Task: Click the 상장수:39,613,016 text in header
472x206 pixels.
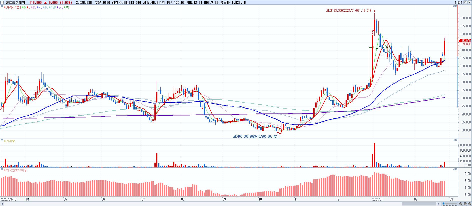Action: coord(127,2)
